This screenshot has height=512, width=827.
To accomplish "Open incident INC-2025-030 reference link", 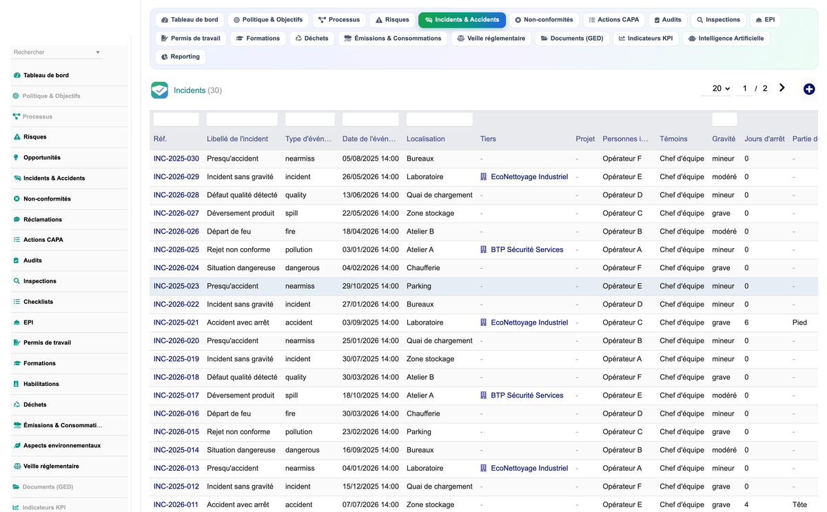I will tap(176, 158).
